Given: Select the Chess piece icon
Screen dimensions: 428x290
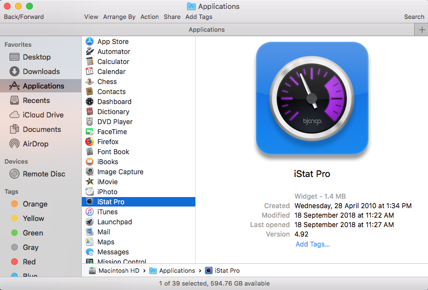Looking at the screenshot, I should click(x=90, y=81).
